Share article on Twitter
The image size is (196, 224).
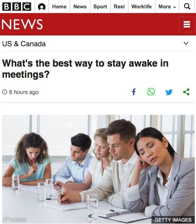pyautogui.click(x=169, y=92)
